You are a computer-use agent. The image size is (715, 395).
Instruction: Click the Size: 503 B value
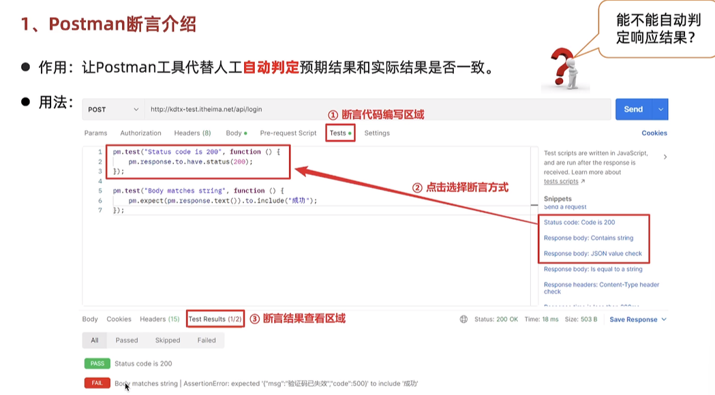tap(581, 319)
